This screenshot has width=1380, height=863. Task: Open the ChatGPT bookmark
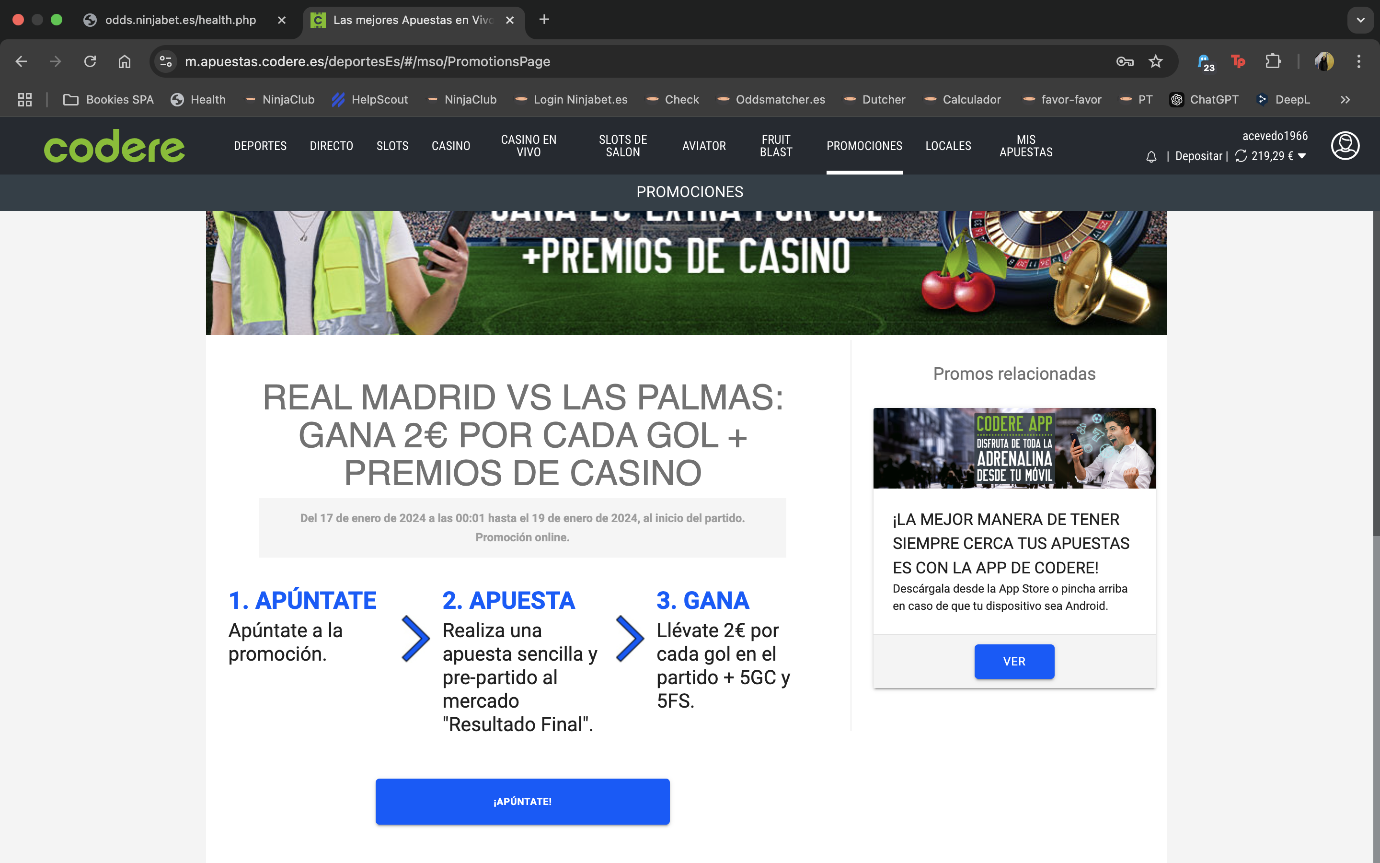pyautogui.click(x=1204, y=100)
